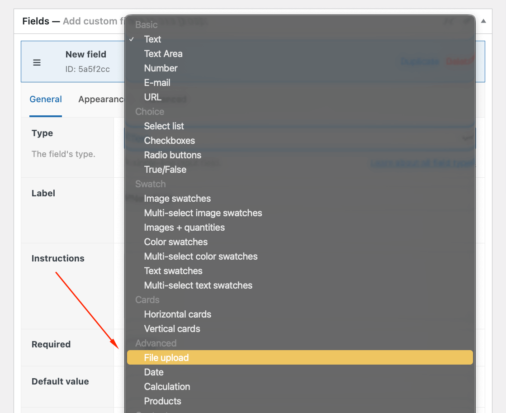Select Image swatches under Swatch
506x413 pixels.
tap(177, 198)
